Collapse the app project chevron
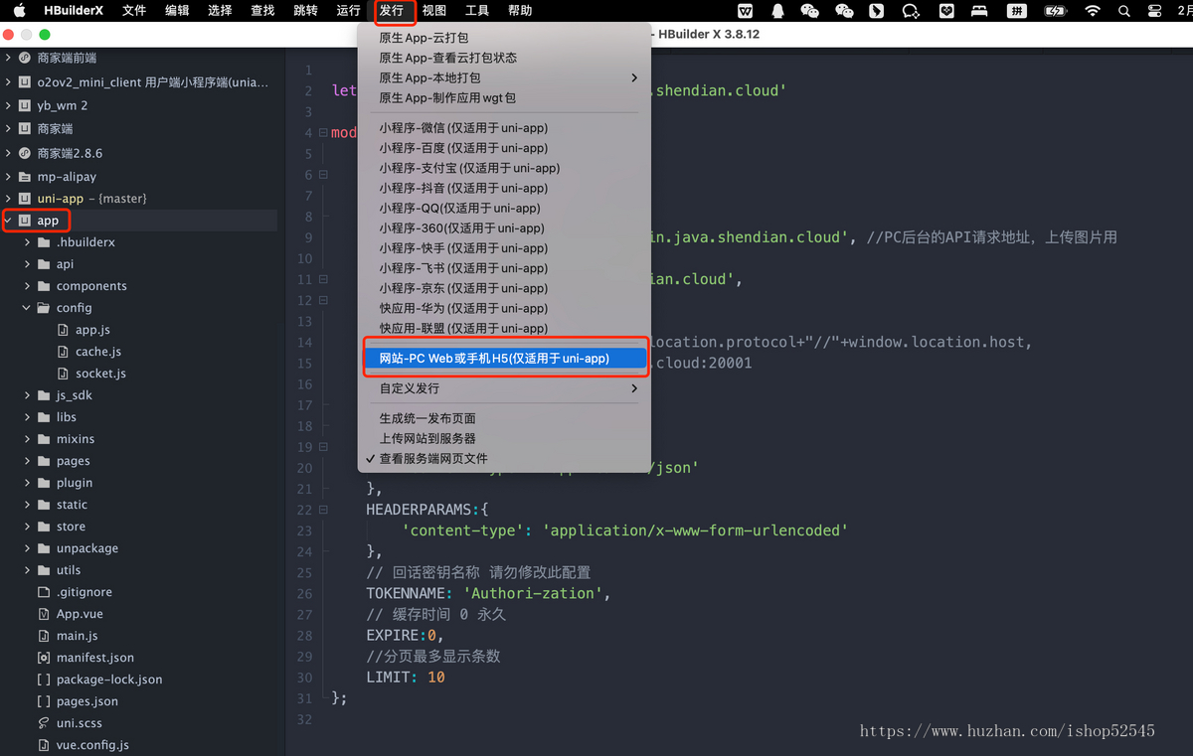The image size is (1193, 756). pos(9,221)
